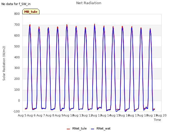
Task: Toggle the RNet_tule legend entry
Action: click(x=77, y=128)
